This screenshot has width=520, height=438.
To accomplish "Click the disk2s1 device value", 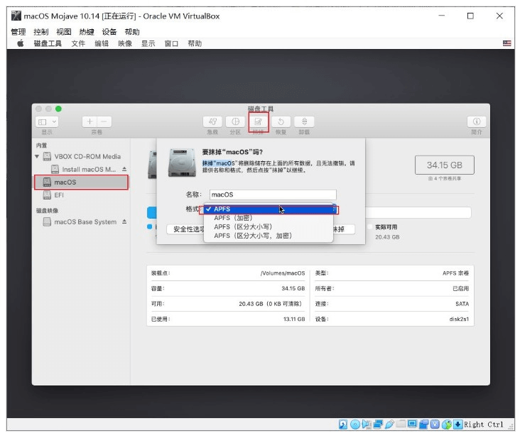I will [459, 319].
